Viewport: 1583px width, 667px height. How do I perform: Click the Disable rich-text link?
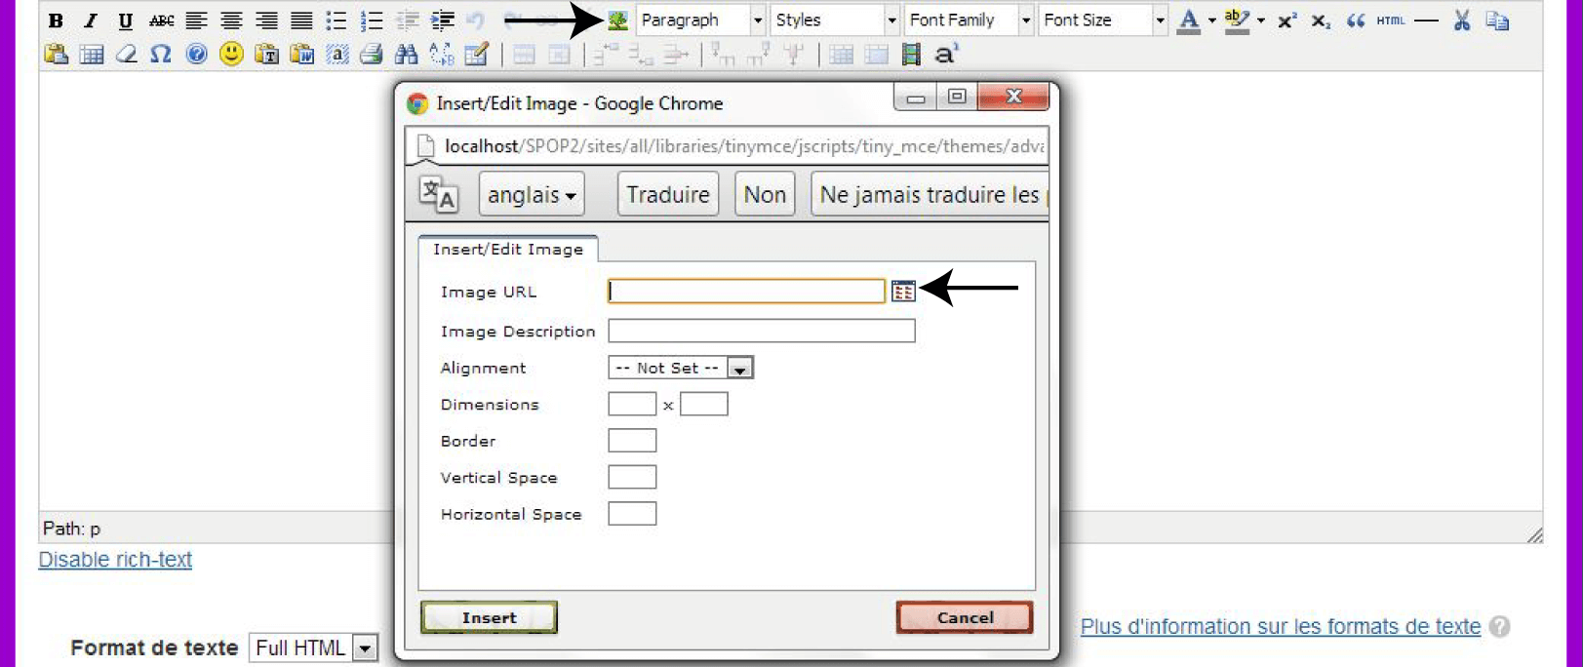[115, 560]
